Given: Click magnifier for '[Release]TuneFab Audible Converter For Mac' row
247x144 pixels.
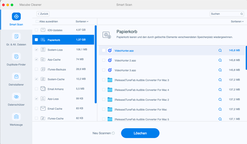Looking at the screenshot, I should pos(220,109).
